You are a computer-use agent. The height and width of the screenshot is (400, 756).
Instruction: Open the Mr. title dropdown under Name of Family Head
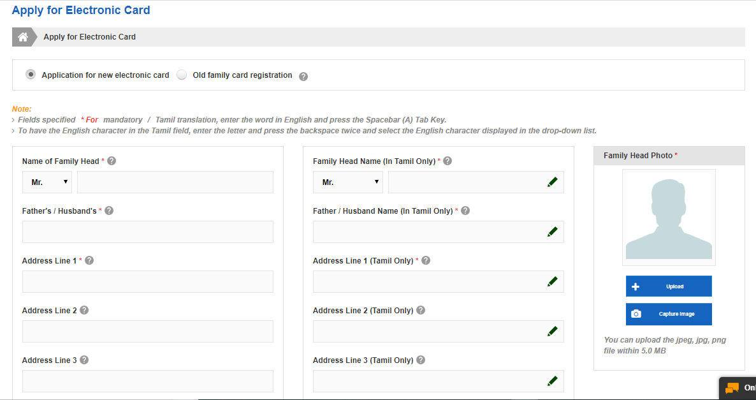(x=47, y=181)
